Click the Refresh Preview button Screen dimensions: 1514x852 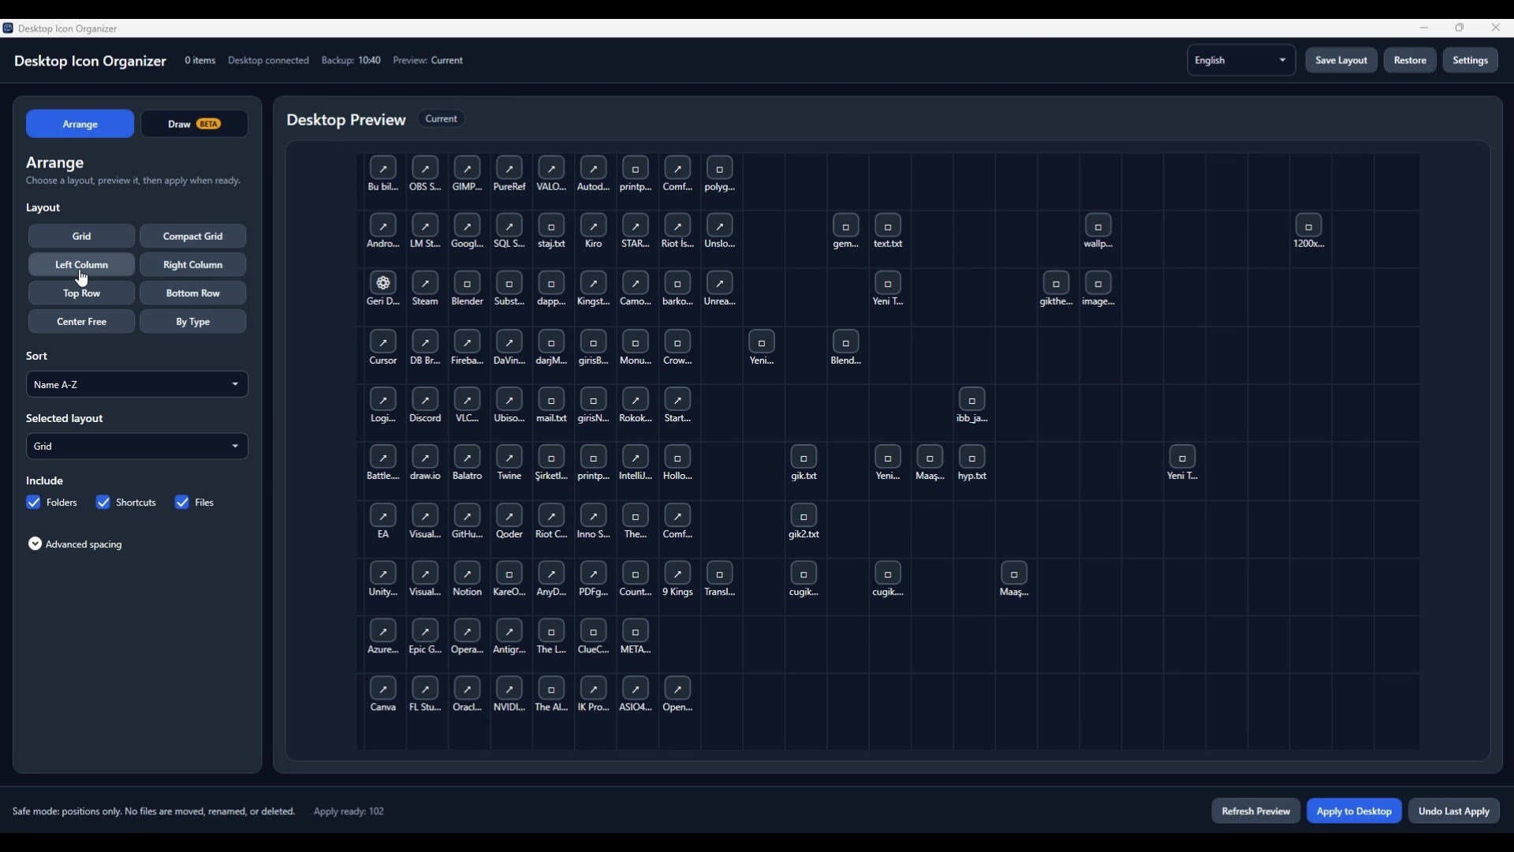click(1256, 812)
